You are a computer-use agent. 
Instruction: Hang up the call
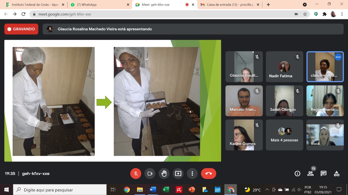click(209, 174)
